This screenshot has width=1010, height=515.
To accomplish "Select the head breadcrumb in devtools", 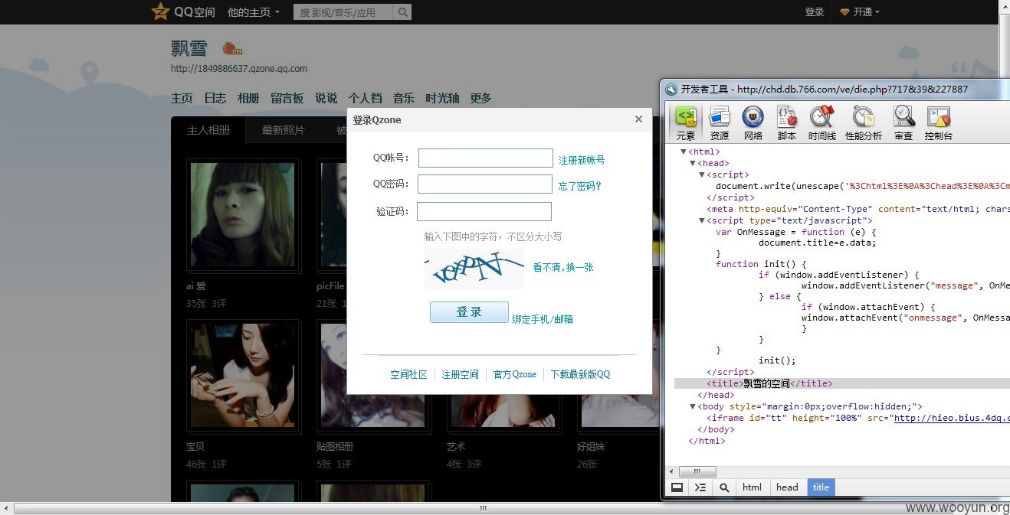I will pyautogui.click(x=787, y=487).
